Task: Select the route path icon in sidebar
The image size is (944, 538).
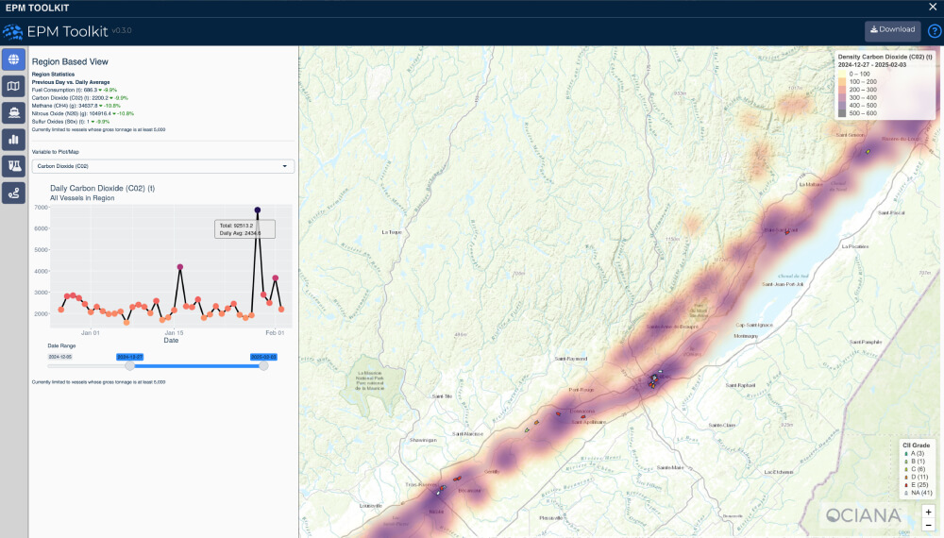Action: [x=13, y=193]
